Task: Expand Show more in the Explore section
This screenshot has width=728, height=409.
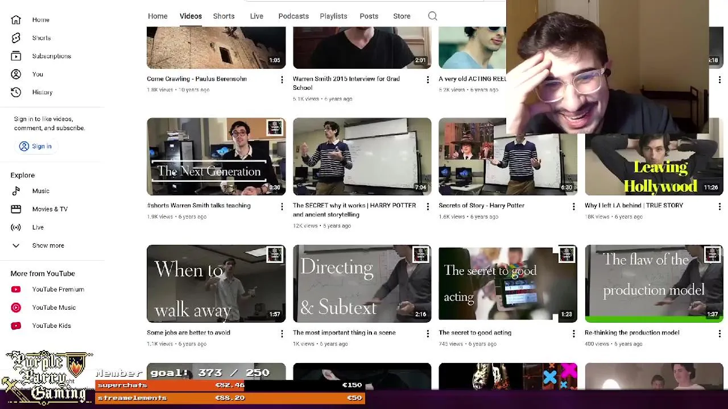Action: pyautogui.click(x=38, y=245)
